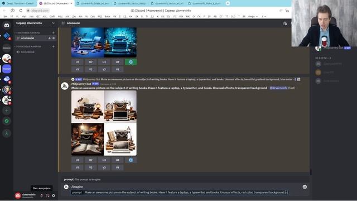
Task: Open the brown typewriter image grid preview
Action: 104,123
